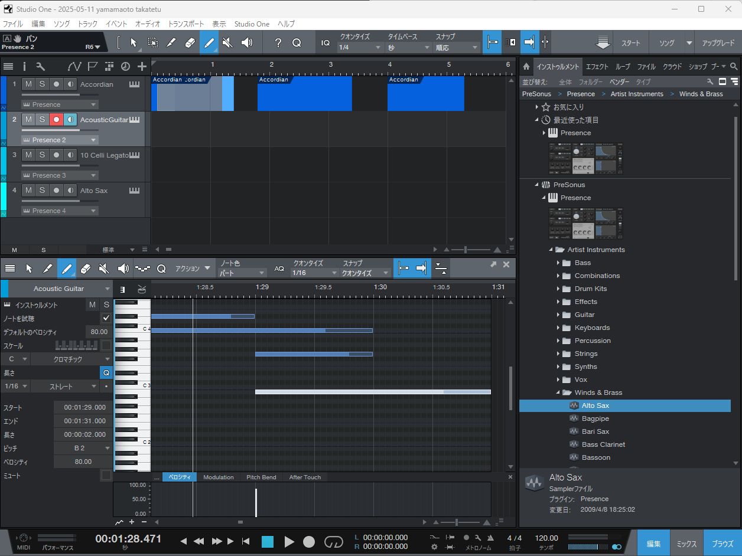Add a track with the plus icon

click(142, 66)
